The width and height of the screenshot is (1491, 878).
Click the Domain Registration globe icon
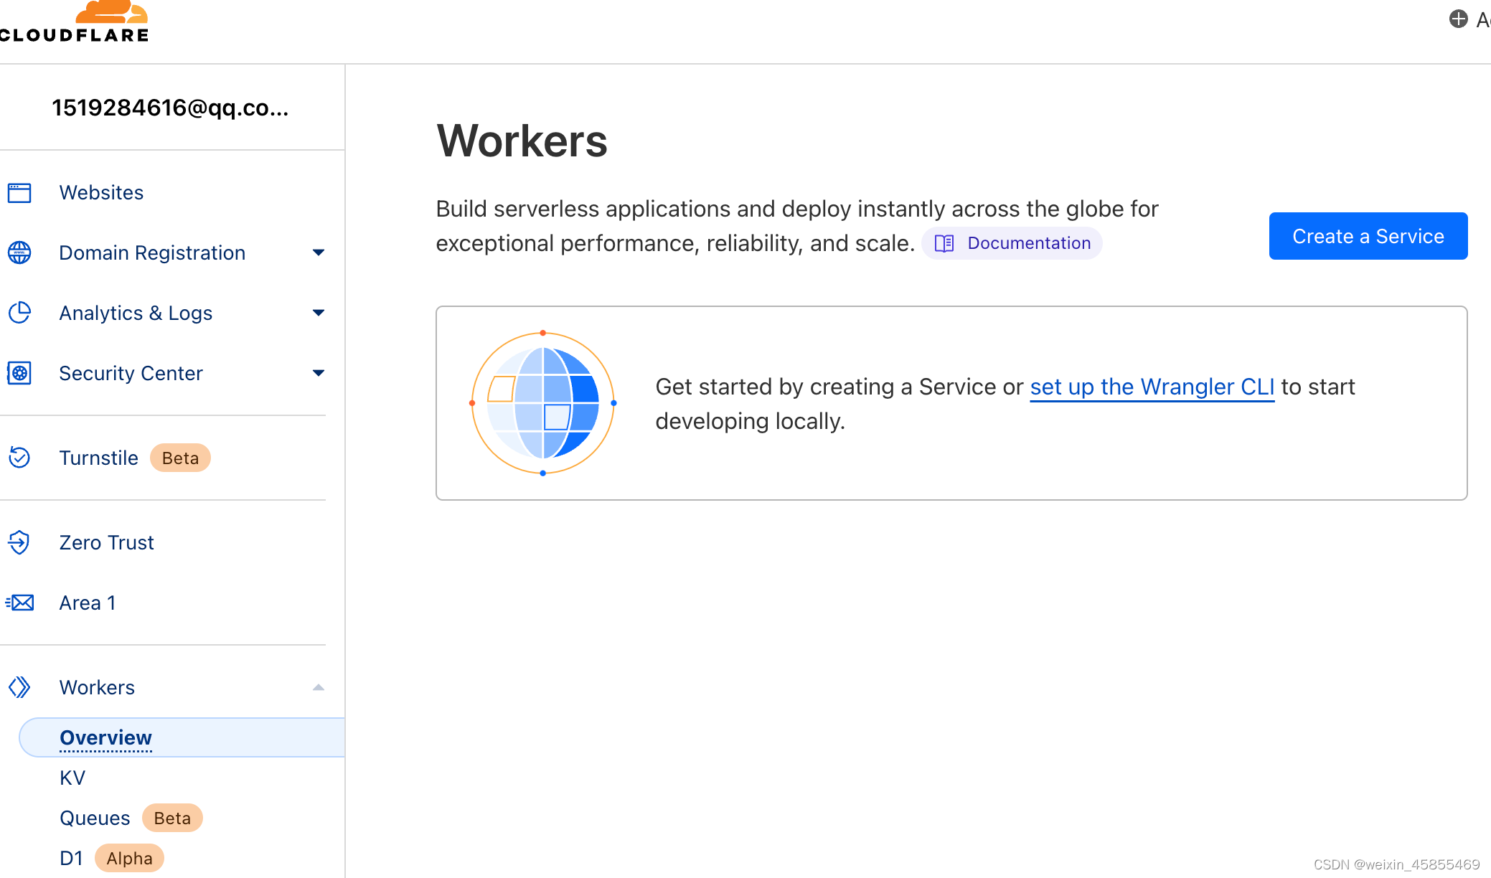[19, 252]
